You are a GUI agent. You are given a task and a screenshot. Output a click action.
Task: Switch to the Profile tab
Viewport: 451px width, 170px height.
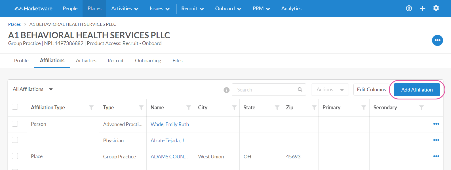pos(21,61)
